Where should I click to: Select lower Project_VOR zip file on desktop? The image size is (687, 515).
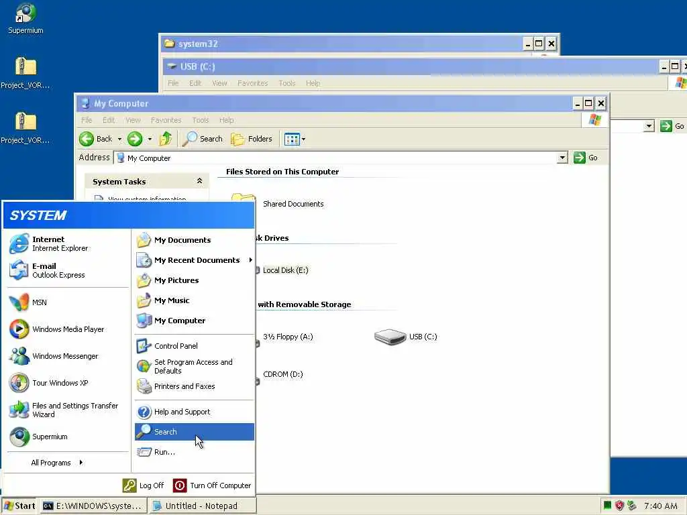[x=25, y=128]
